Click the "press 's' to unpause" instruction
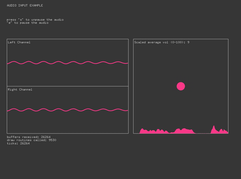Screen dimensions: 241x179 coord(35,20)
